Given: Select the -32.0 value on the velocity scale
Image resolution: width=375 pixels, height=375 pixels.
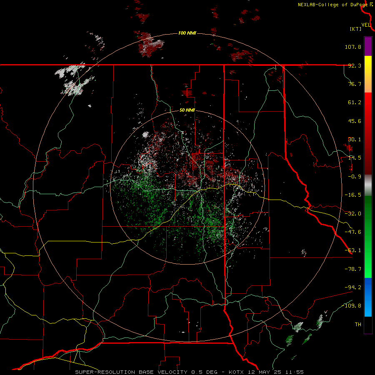Looking at the screenshot, I should pos(353,214).
